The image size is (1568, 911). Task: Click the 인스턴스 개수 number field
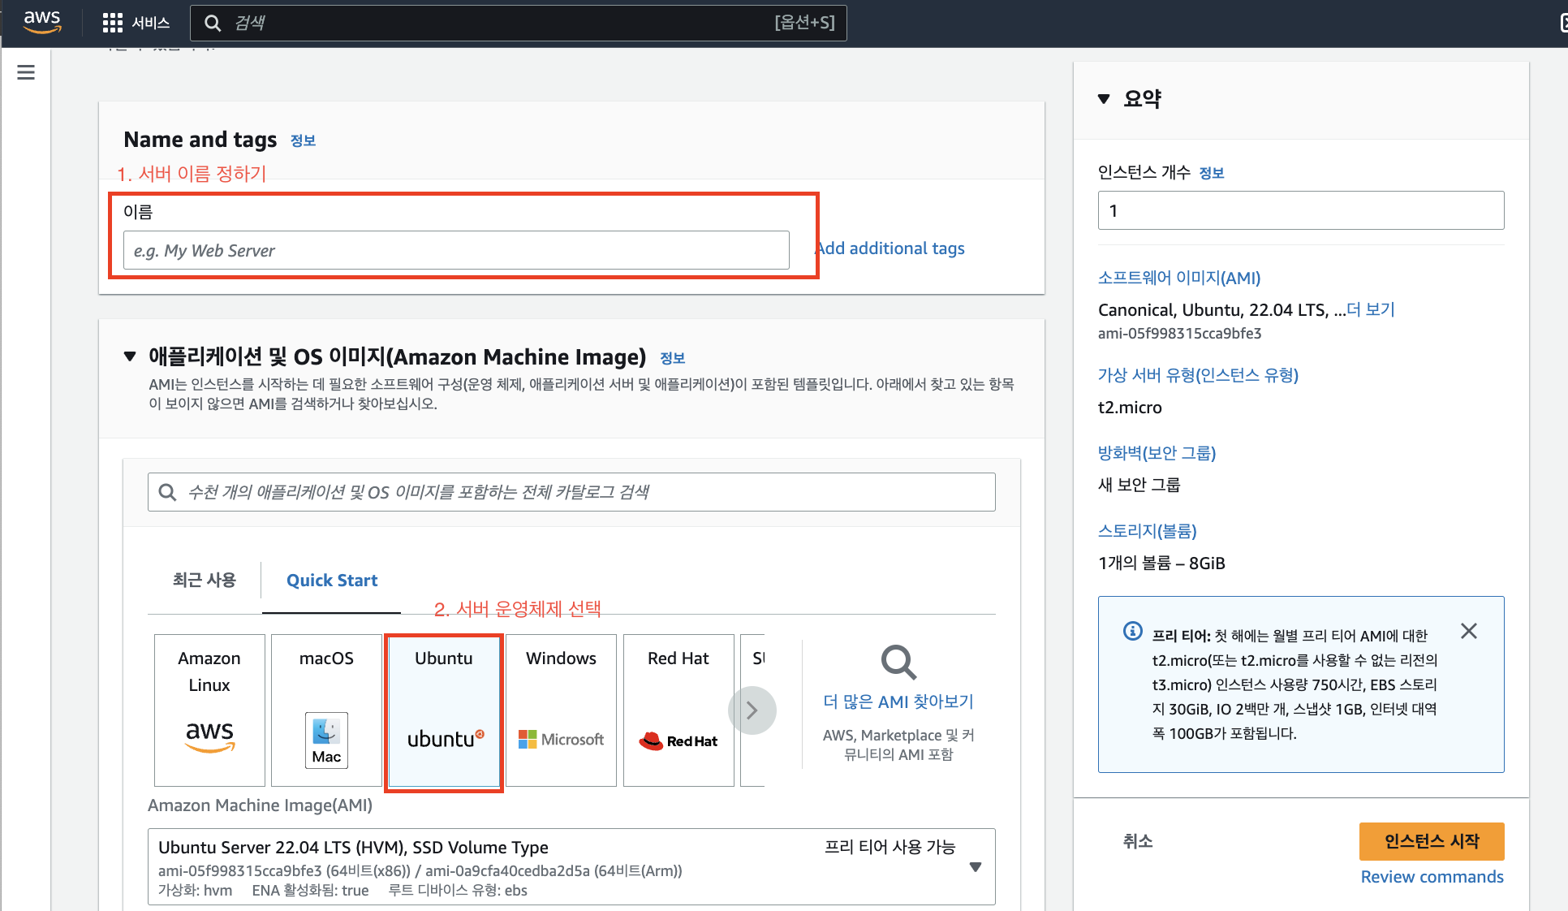[x=1300, y=210]
